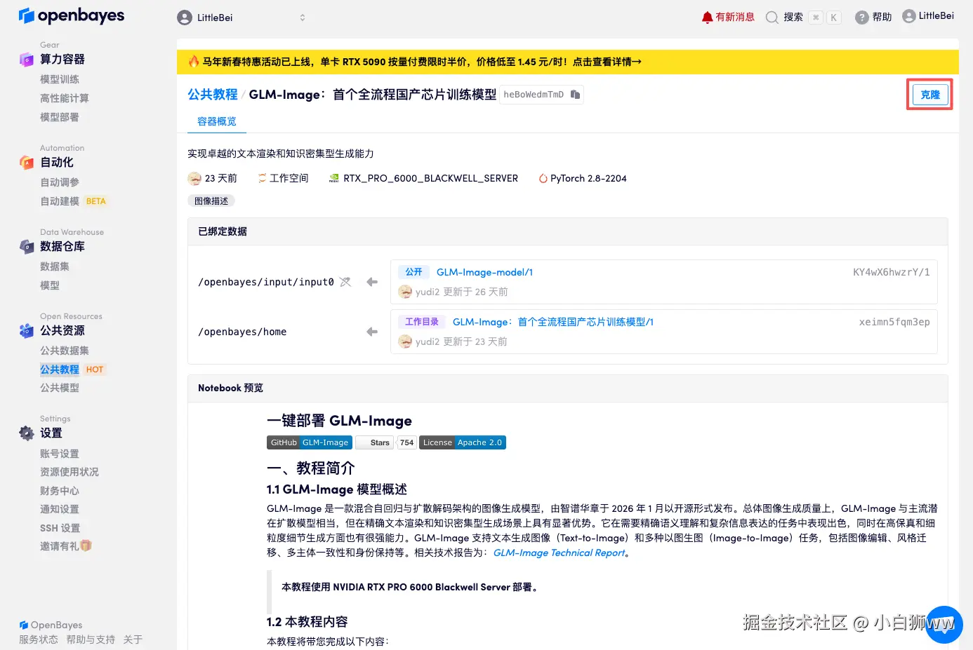Open 自动建模 BETA page

(73, 201)
